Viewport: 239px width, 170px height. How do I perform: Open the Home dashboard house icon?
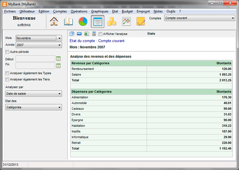tap(54, 21)
